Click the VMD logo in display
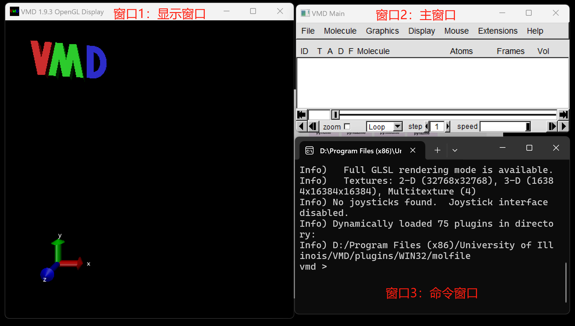The image size is (575, 326). (69, 60)
